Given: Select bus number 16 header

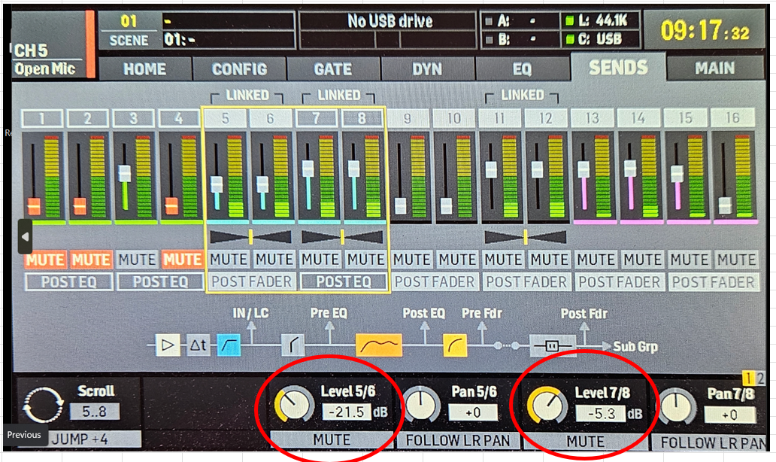Looking at the screenshot, I should pos(732,118).
